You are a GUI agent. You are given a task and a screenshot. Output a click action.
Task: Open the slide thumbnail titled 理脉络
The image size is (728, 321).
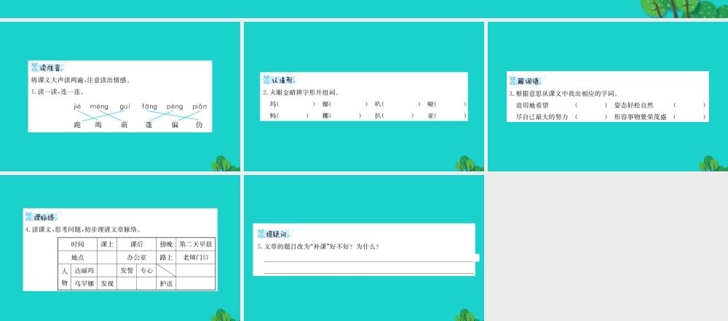pyautogui.click(x=120, y=248)
